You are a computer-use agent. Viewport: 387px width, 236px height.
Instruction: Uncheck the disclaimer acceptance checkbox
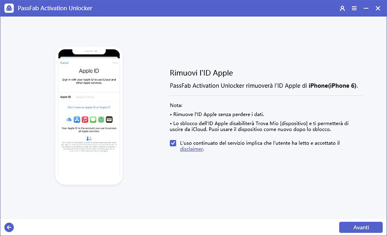tap(173, 143)
